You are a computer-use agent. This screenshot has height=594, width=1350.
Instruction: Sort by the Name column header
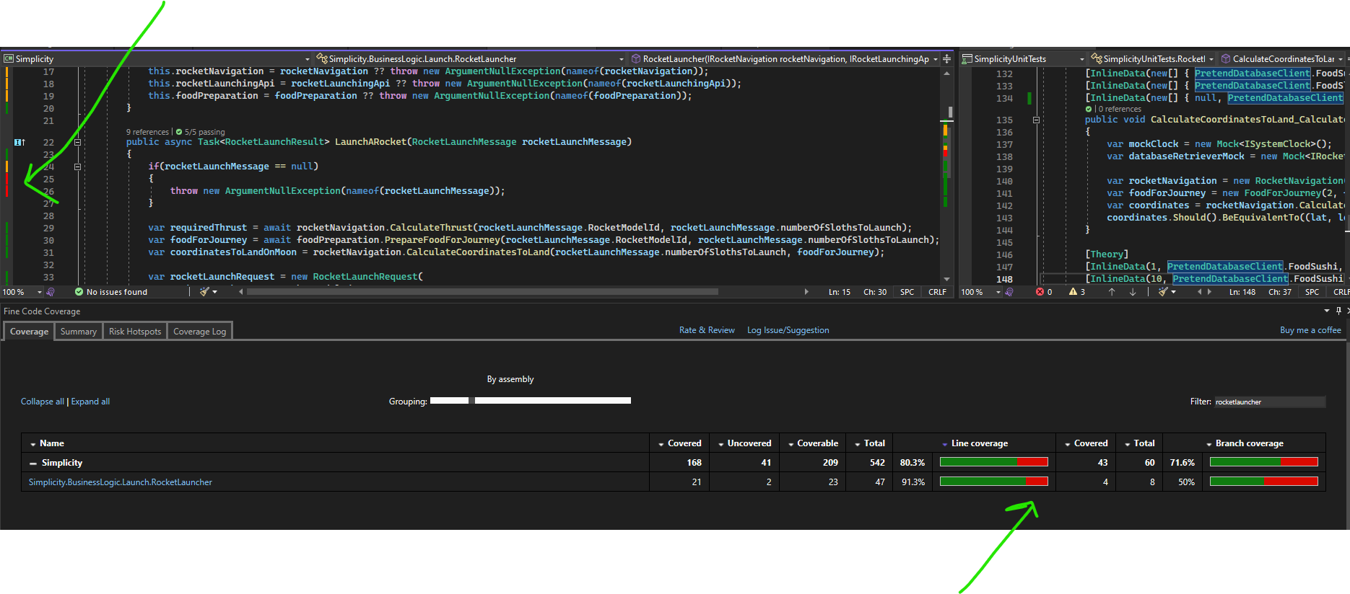point(52,443)
